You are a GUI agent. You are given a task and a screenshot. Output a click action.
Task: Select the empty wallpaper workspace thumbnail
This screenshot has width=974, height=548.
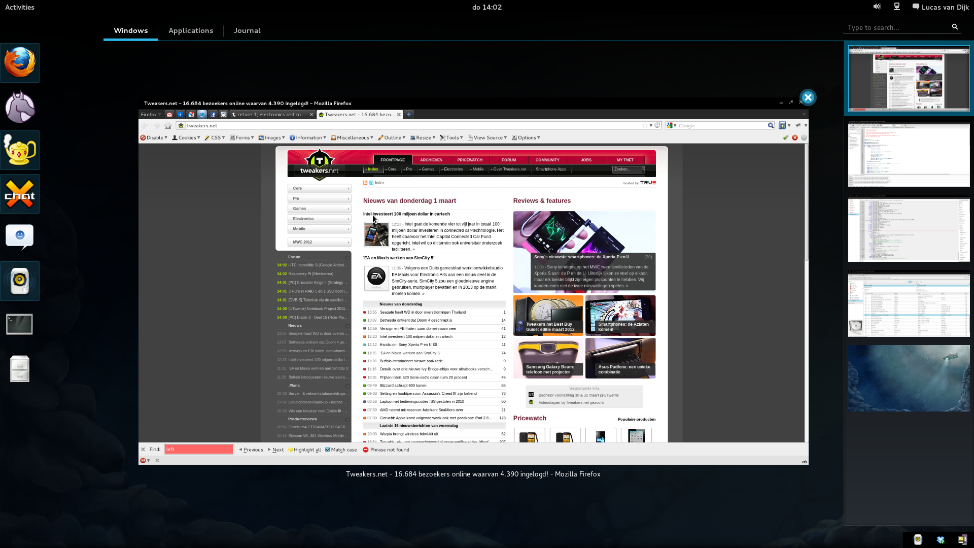[909, 379]
